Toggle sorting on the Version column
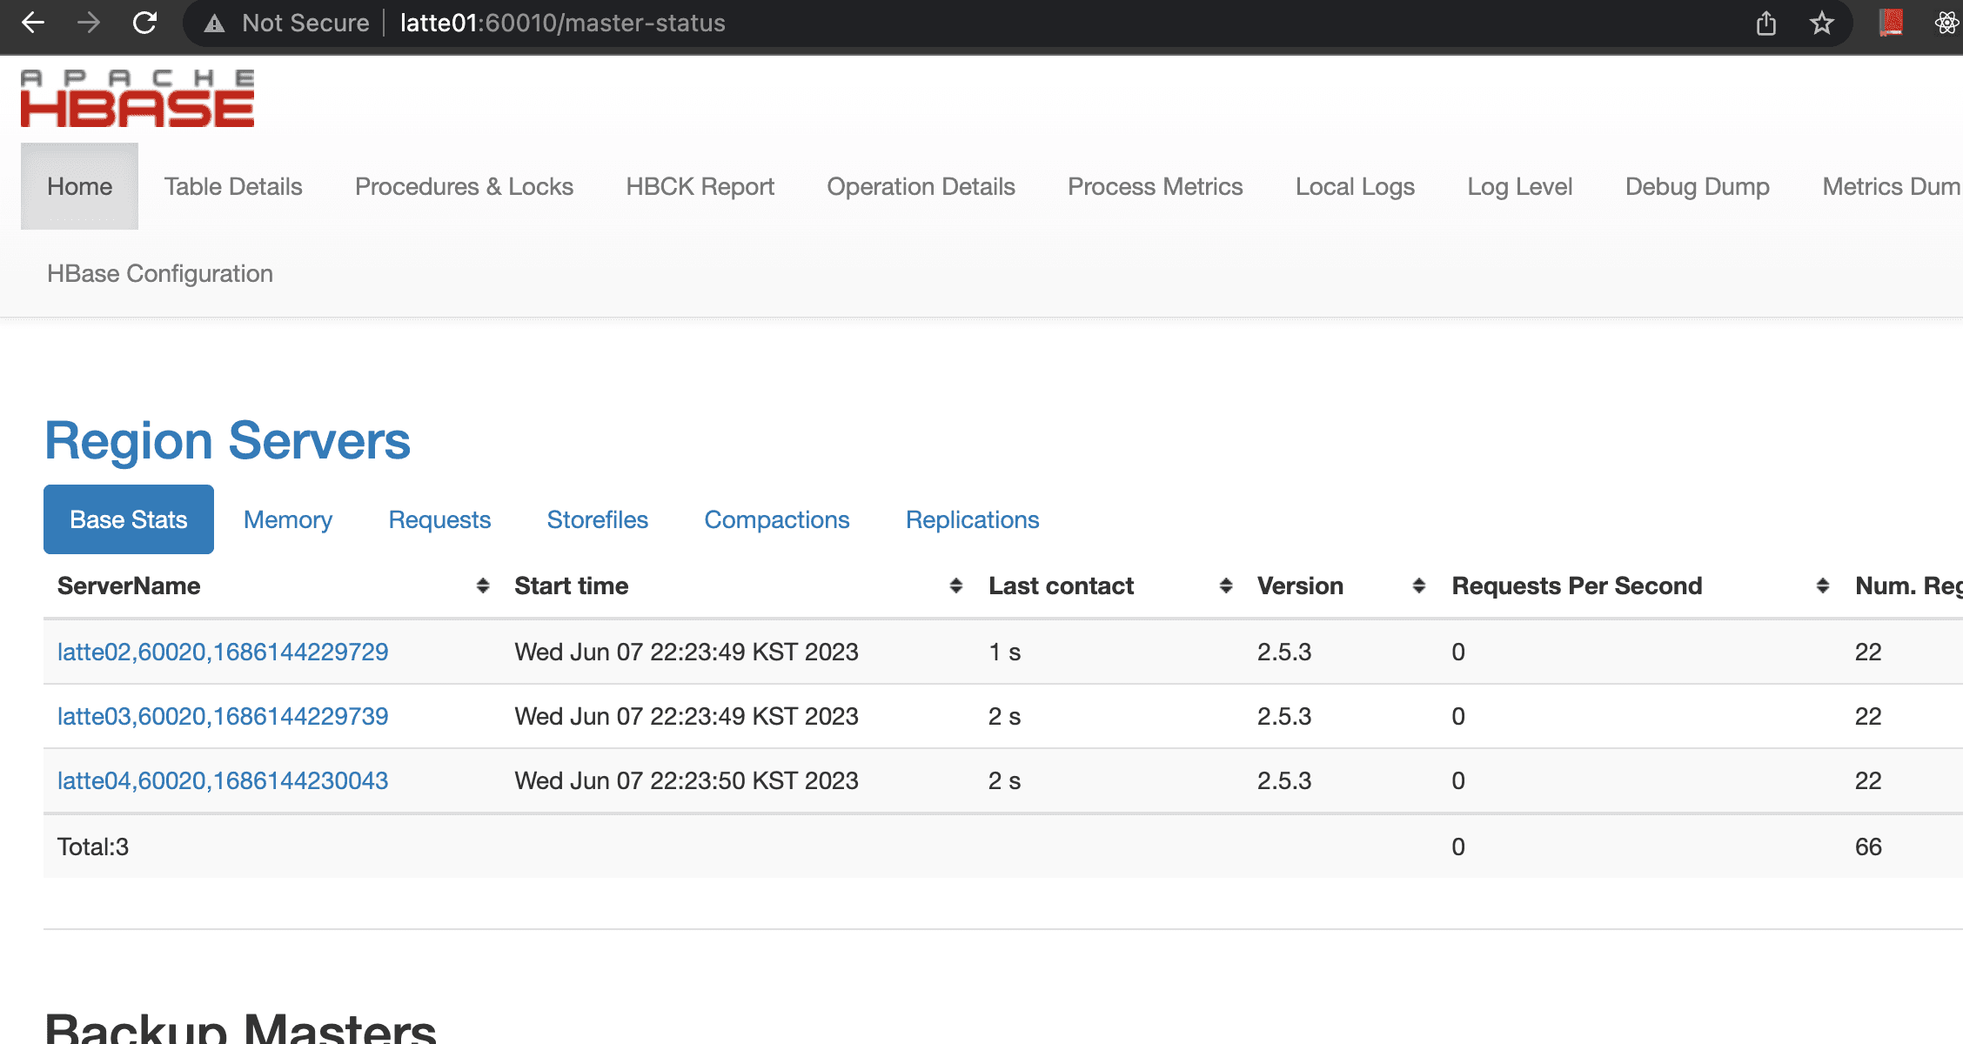 (x=1419, y=586)
